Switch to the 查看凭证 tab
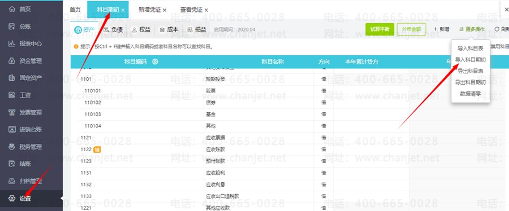Viewport: 509px width, 211px height. (x=192, y=10)
